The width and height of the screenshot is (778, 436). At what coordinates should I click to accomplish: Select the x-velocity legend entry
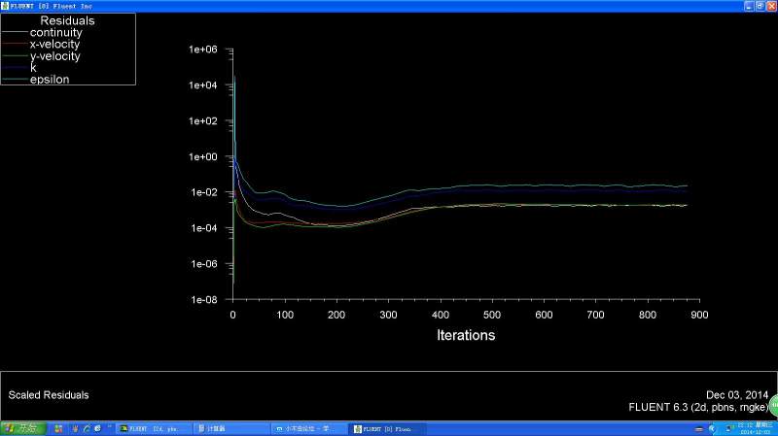[x=54, y=45]
